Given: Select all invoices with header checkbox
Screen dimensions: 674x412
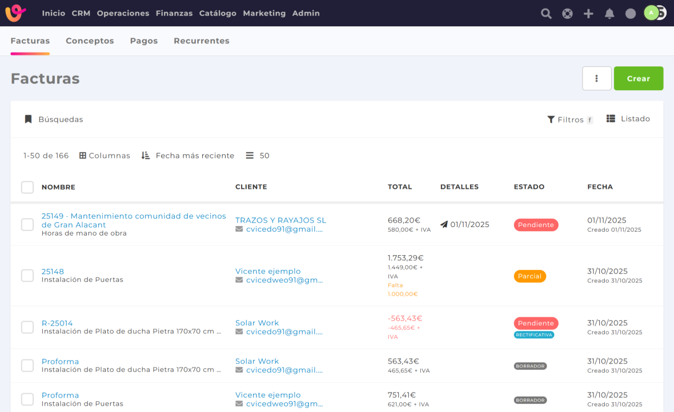Looking at the screenshot, I should pos(27,187).
